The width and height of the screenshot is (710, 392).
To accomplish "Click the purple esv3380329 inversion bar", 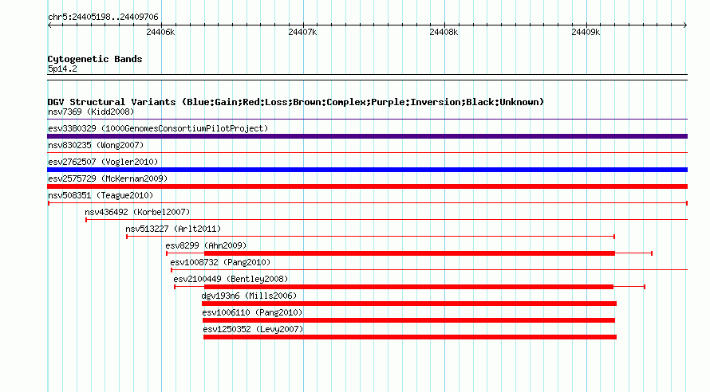I will (367, 136).
